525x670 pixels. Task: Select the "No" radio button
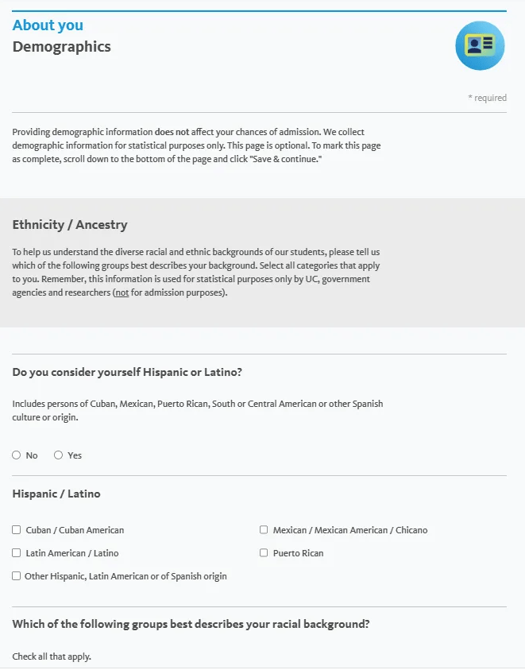click(16, 455)
